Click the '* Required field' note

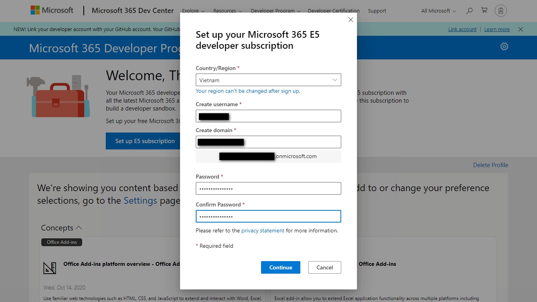215,246
